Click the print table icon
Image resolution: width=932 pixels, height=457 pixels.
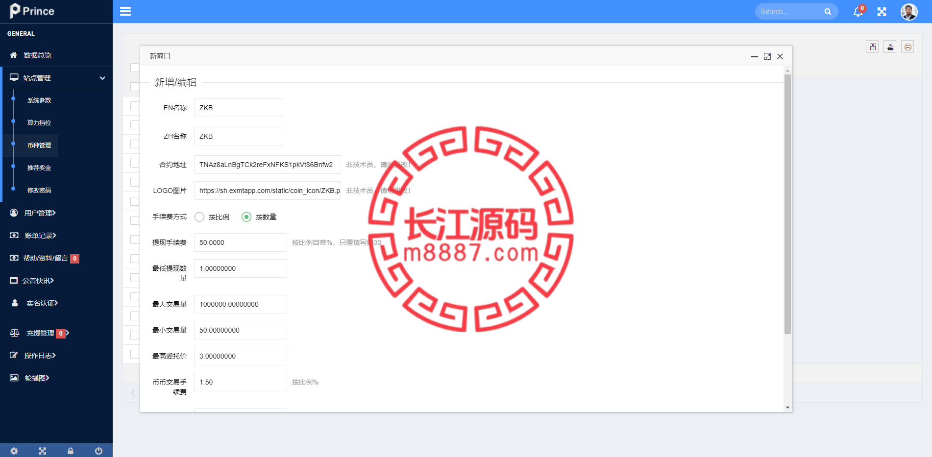[x=908, y=47]
